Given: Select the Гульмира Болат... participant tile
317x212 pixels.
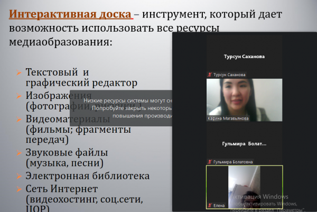Looking at the screenshot, I should coord(244,143).
